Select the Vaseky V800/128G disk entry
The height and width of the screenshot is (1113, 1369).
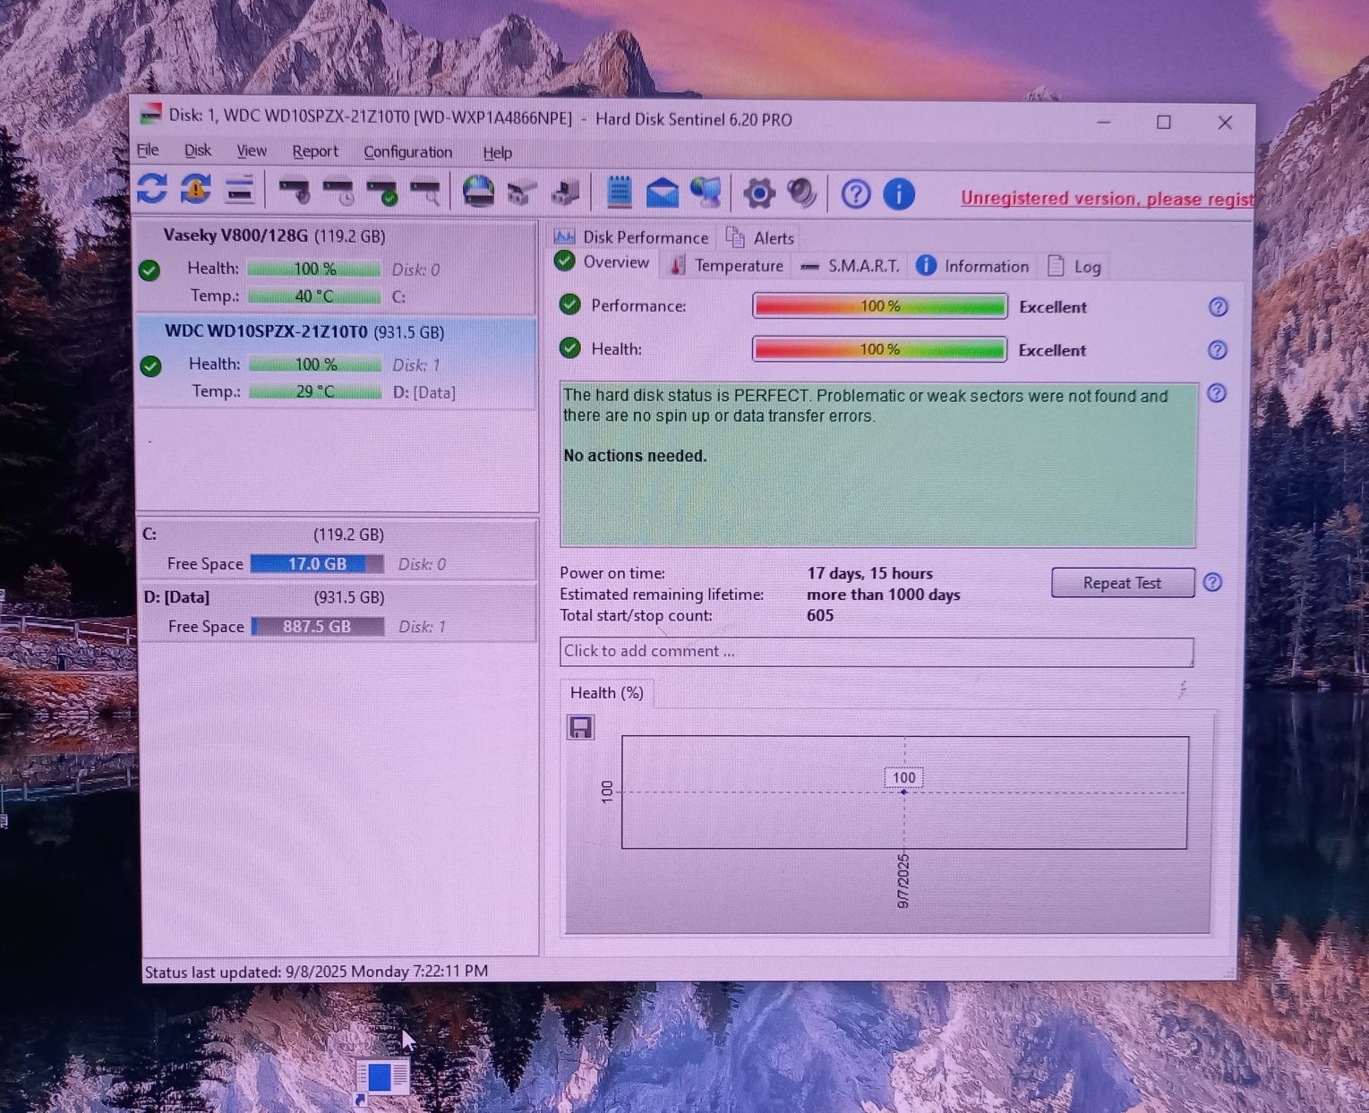(x=336, y=266)
